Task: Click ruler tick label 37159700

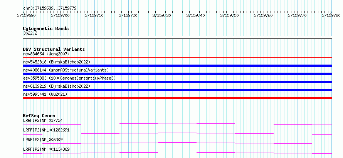Action: pyautogui.click(x=61, y=15)
